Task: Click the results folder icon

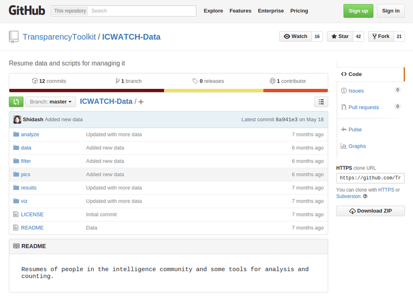Action: pos(16,187)
